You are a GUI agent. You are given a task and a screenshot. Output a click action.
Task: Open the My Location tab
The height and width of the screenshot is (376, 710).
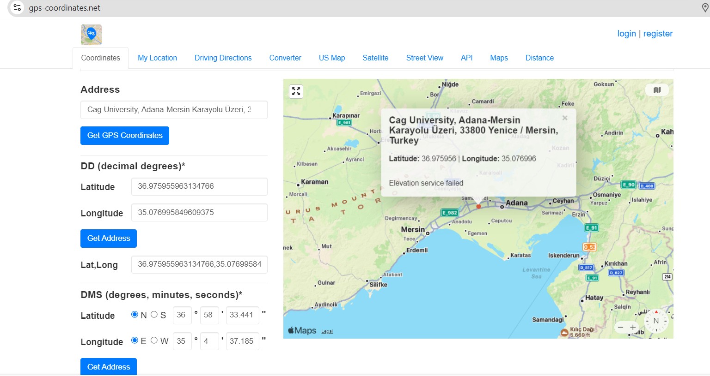pyautogui.click(x=157, y=58)
